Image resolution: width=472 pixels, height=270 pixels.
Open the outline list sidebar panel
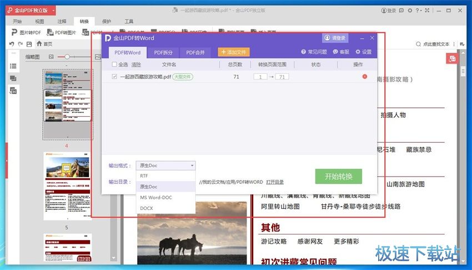pyautogui.click(x=13, y=66)
